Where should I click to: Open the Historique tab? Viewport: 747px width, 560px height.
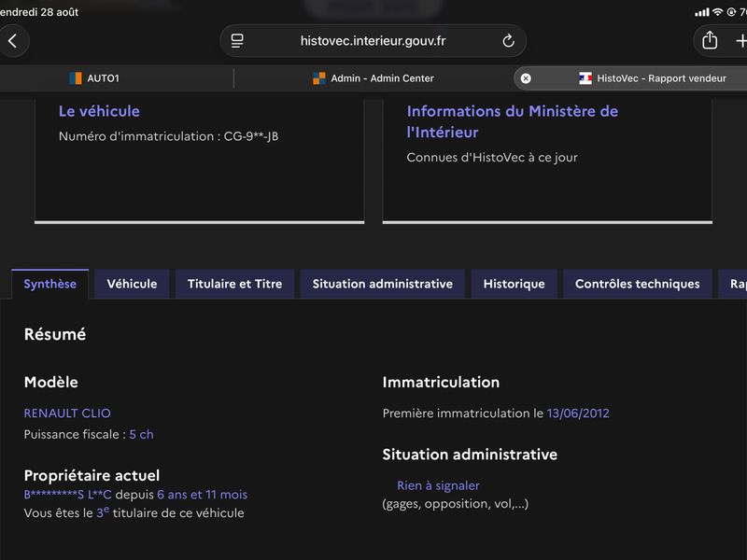(514, 284)
